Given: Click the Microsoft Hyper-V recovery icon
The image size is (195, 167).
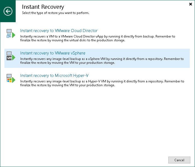Looking at the screenshot, I should click(10, 78).
